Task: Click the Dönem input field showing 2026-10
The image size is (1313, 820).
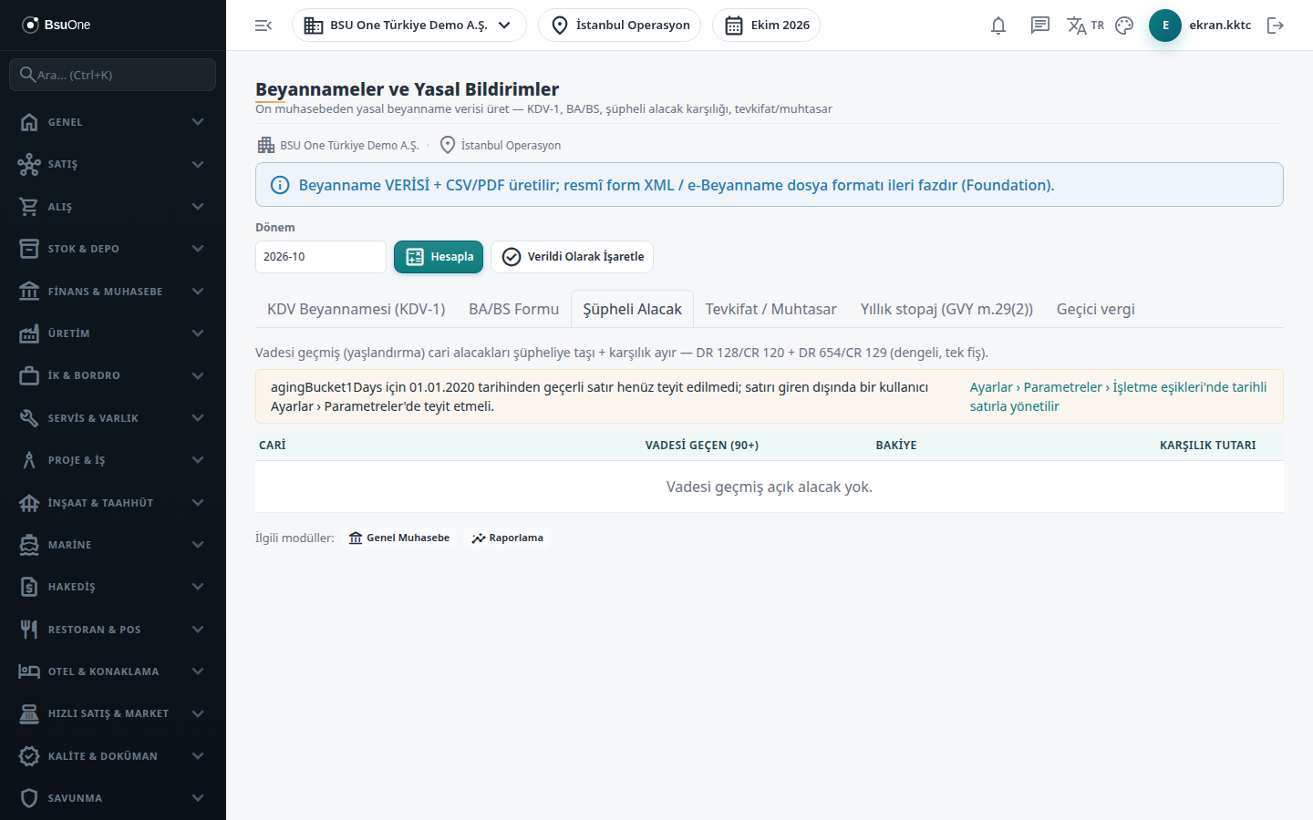Action: click(x=321, y=257)
